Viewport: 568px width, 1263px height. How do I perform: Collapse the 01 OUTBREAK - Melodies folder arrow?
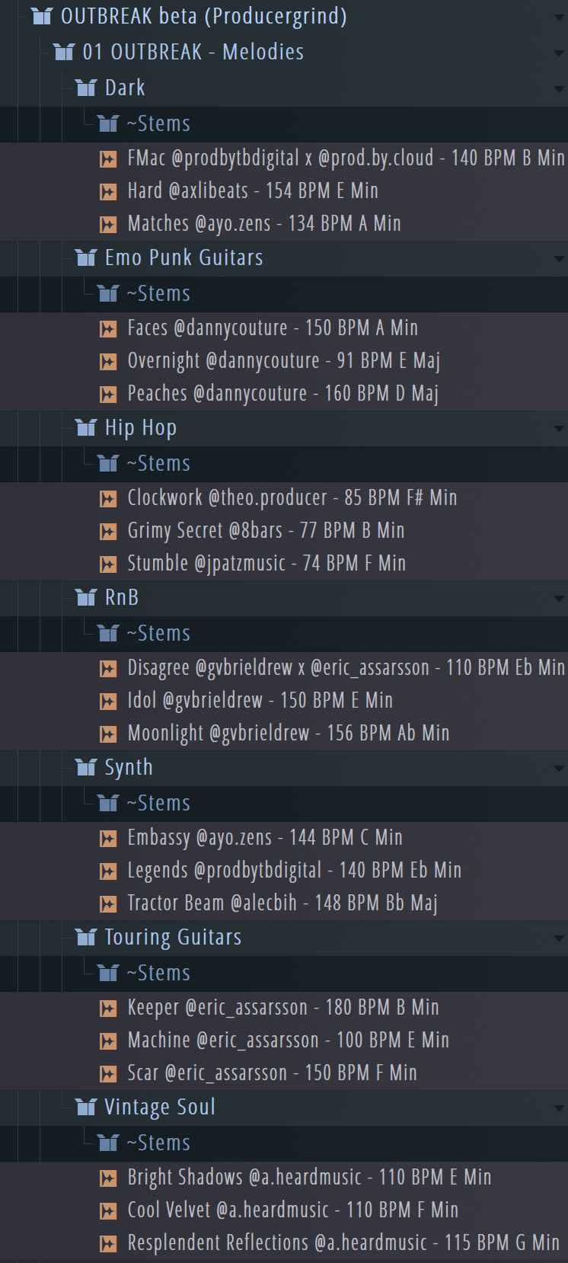pos(559,53)
